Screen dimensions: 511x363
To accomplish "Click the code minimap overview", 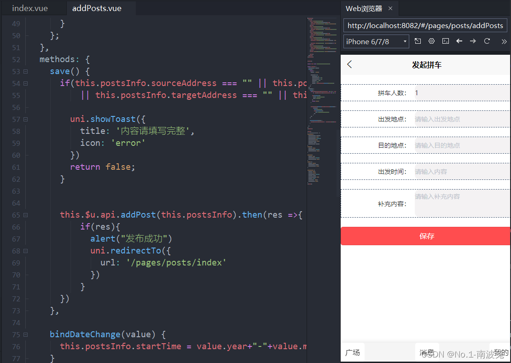I will coord(322,101).
